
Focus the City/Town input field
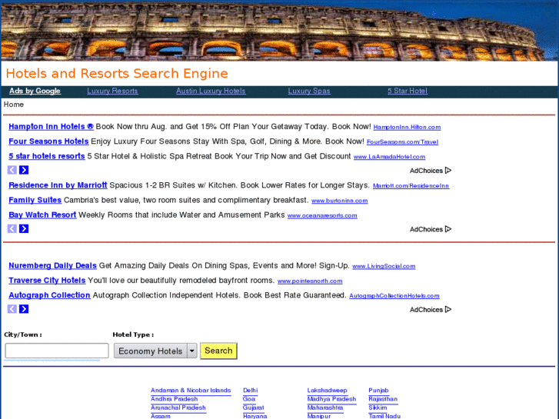tap(57, 351)
